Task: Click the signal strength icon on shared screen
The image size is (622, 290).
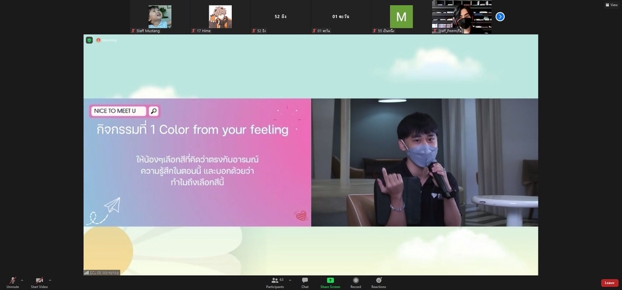Action: [x=86, y=272]
